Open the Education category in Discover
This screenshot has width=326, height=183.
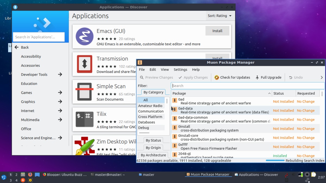tap(29, 84)
